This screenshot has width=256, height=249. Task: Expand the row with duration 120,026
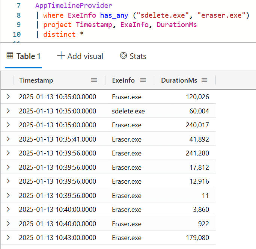[x=8, y=97]
